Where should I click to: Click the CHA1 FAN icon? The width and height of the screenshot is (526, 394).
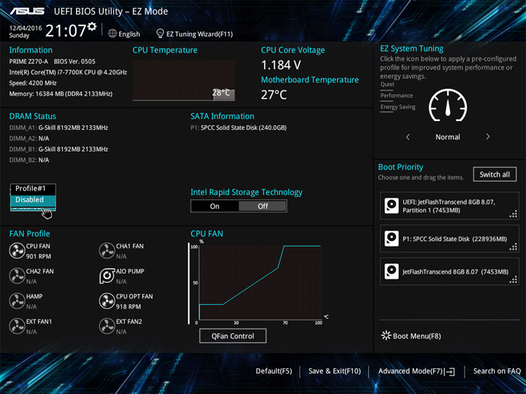pos(107,250)
